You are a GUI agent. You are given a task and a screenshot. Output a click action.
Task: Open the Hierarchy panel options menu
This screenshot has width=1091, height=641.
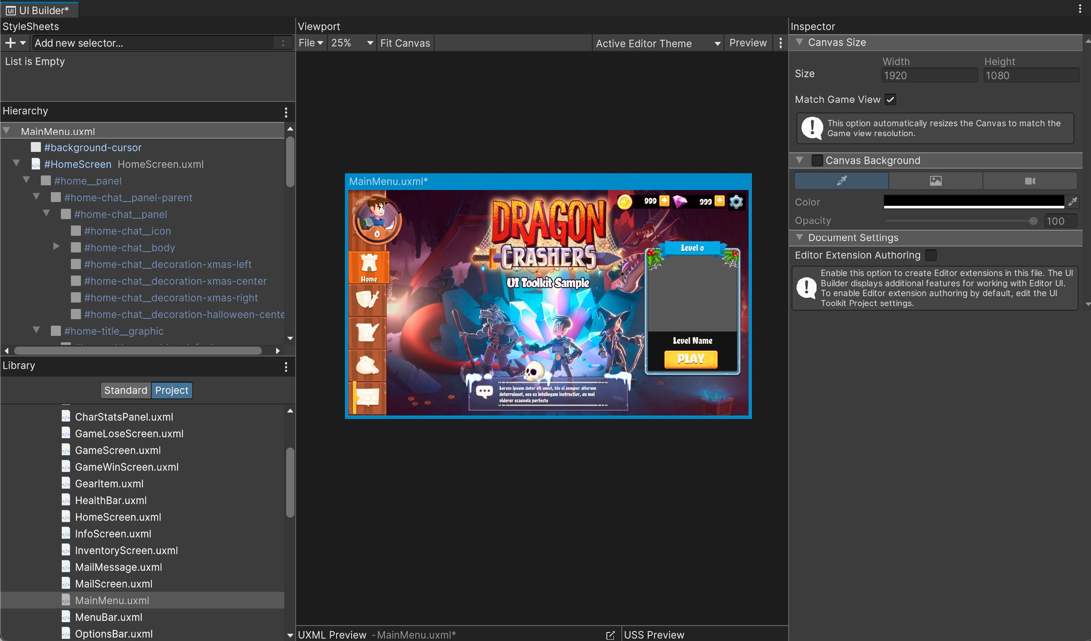coord(286,113)
